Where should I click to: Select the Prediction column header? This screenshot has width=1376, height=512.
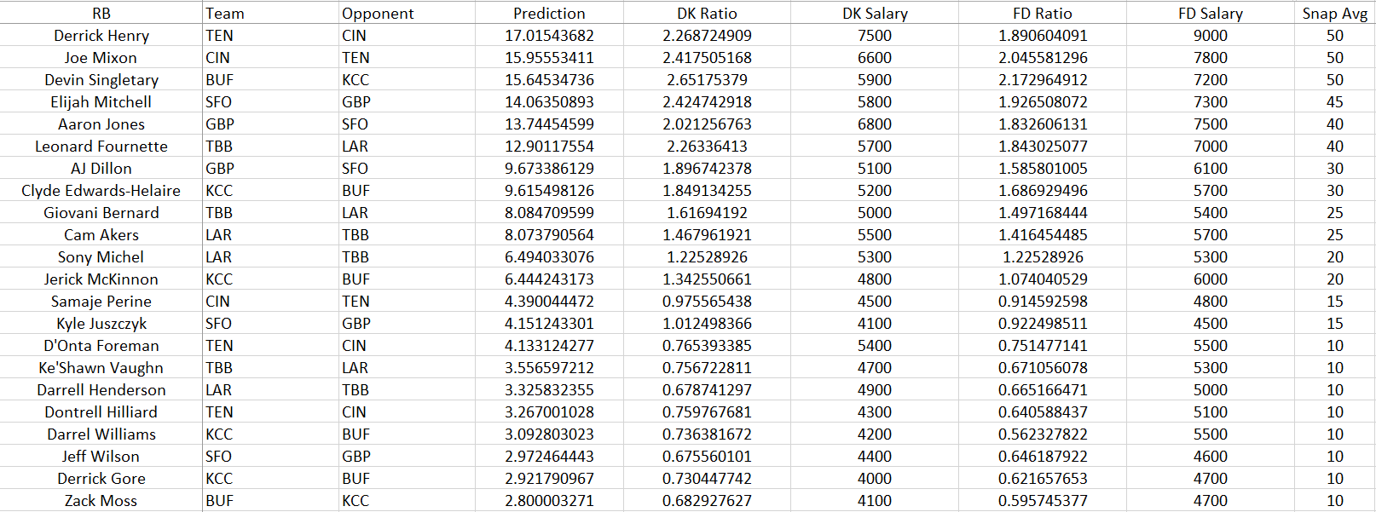click(x=549, y=13)
